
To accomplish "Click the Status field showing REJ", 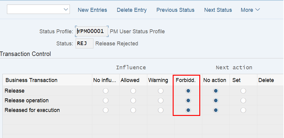I will 84,44.
